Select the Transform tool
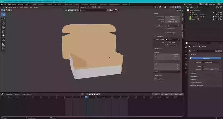223x119 pixels. click(x=3, y=36)
